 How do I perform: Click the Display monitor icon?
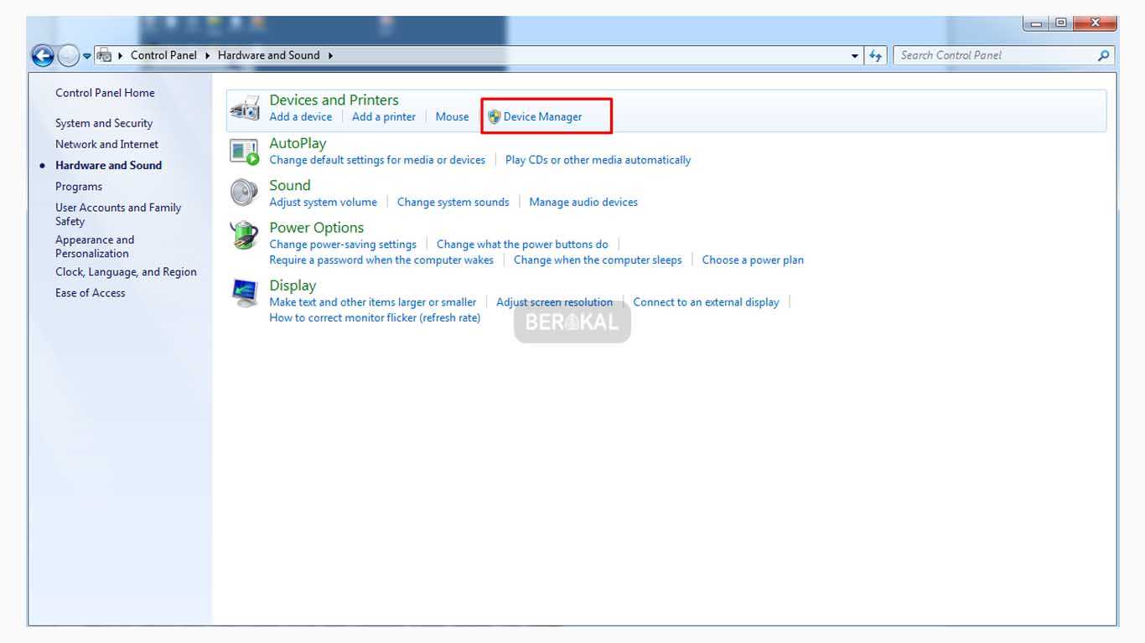245,293
